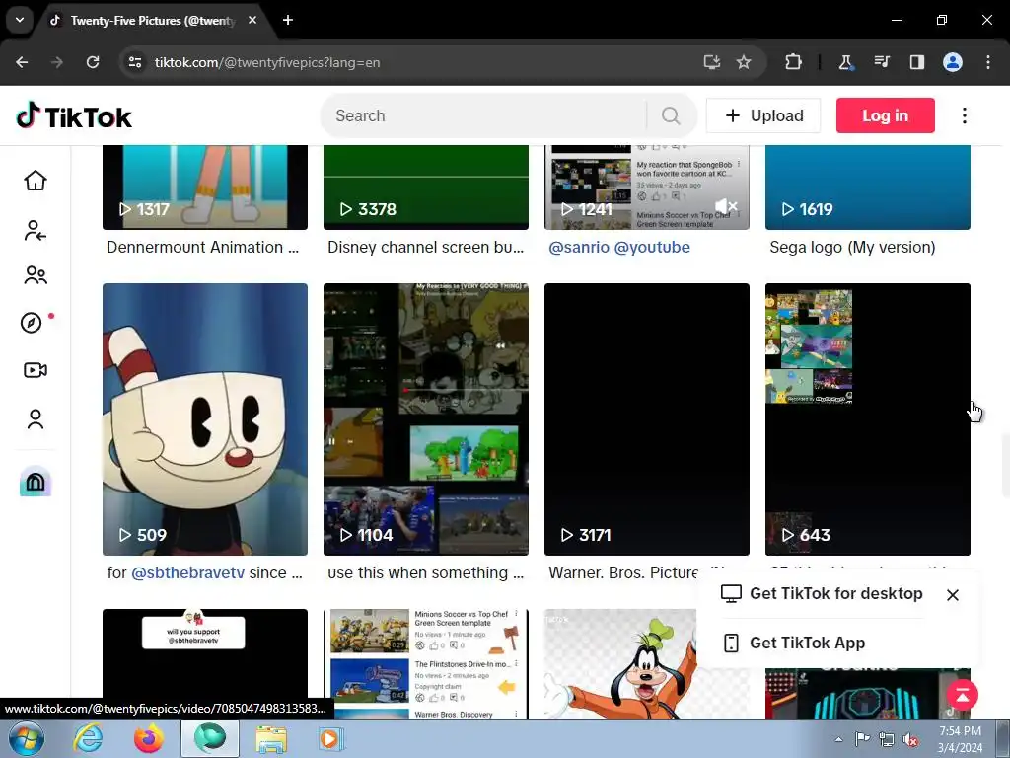Show hidden tray icons arrow

pyautogui.click(x=838, y=739)
